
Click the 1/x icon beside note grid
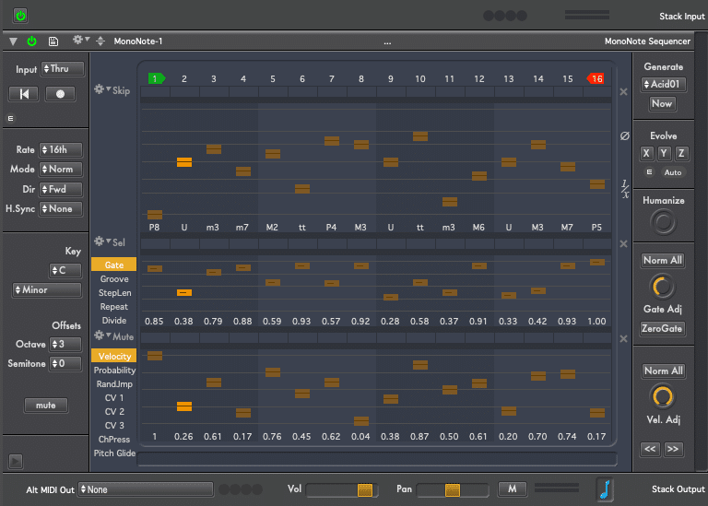click(x=625, y=189)
